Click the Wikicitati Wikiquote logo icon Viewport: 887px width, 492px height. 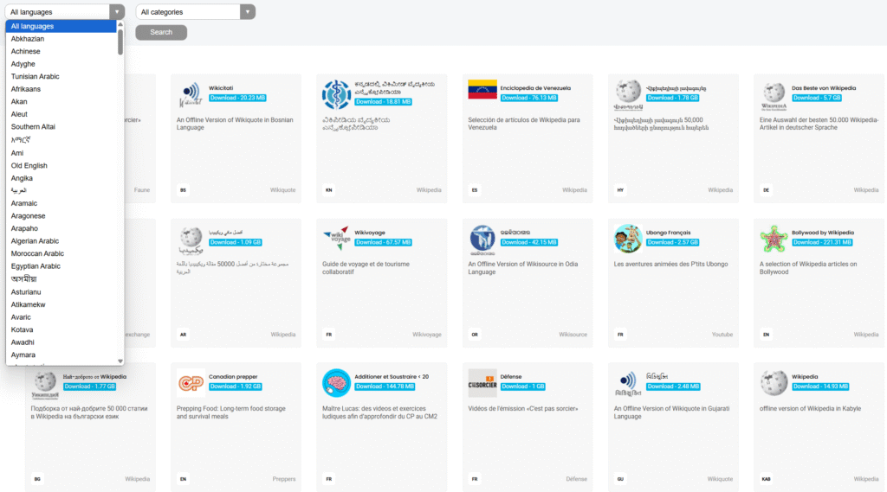pos(191,94)
